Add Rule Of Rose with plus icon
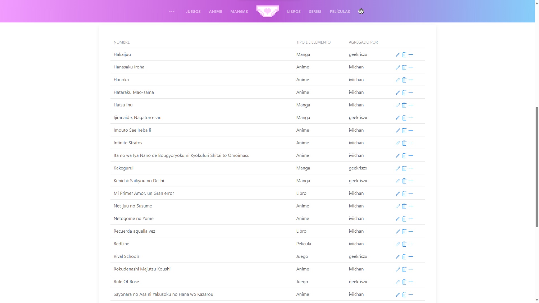The height and width of the screenshot is (303, 539). click(x=411, y=282)
